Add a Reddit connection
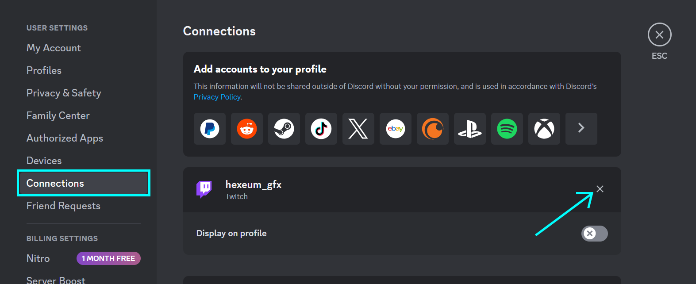The height and width of the screenshot is (284, 696). [246, 129]
